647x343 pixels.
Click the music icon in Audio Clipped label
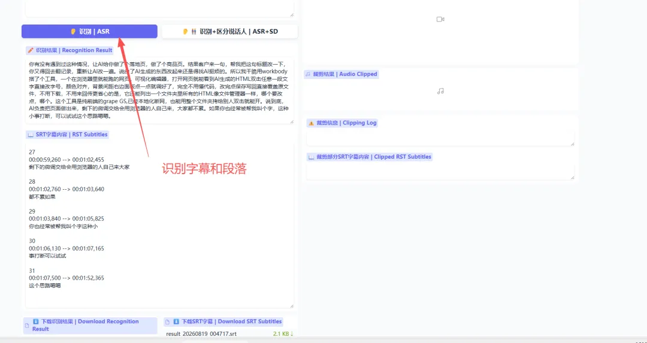pos(308,74)
